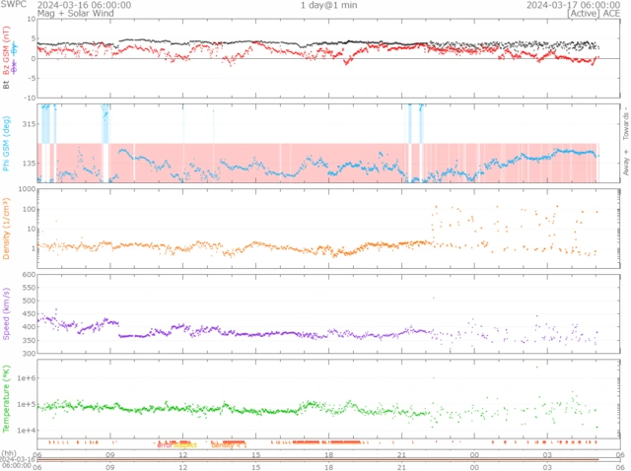Viewport: 631px width, 471px height.
Task: Click the bottom time range slider bar
Action: (328, 460)
